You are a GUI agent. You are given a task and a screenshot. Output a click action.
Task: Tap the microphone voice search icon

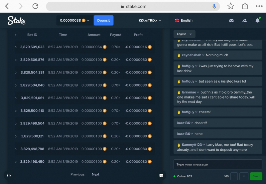click(x=214, y=6)
